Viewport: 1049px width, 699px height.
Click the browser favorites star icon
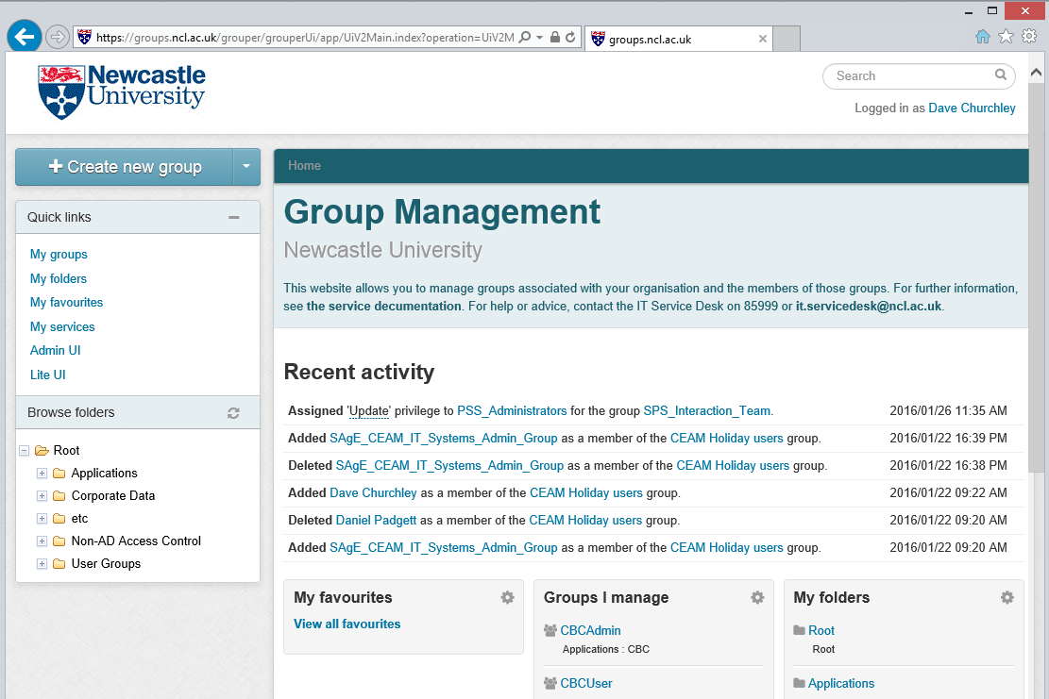[x=1007, y=37]
